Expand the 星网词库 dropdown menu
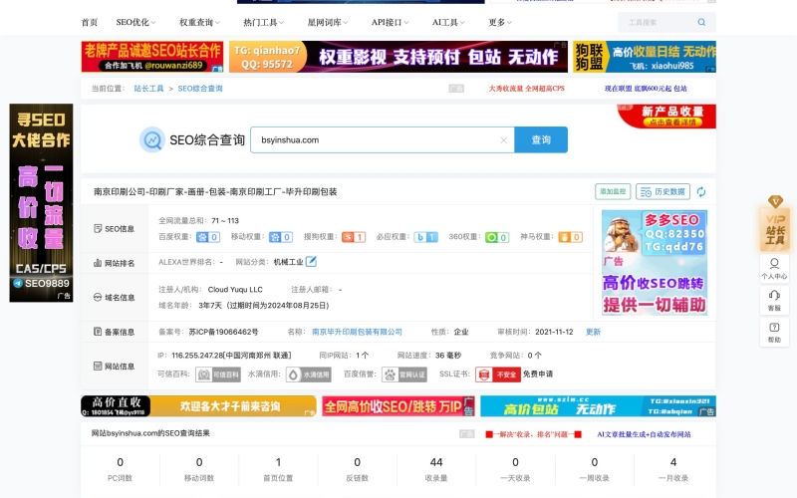This screenshot has height=498, width=797. point(328,22)
